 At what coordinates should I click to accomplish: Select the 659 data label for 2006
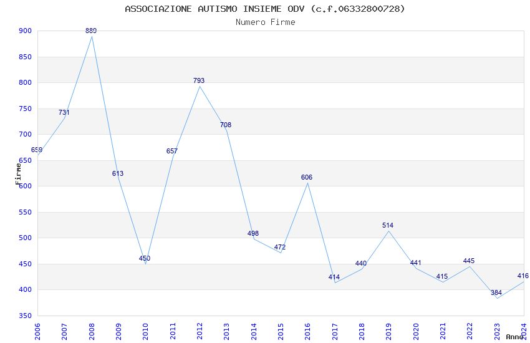point(37,150)
